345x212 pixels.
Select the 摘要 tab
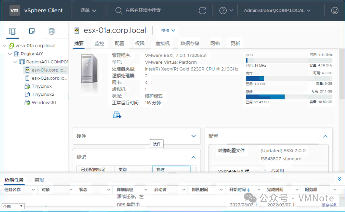79,43
